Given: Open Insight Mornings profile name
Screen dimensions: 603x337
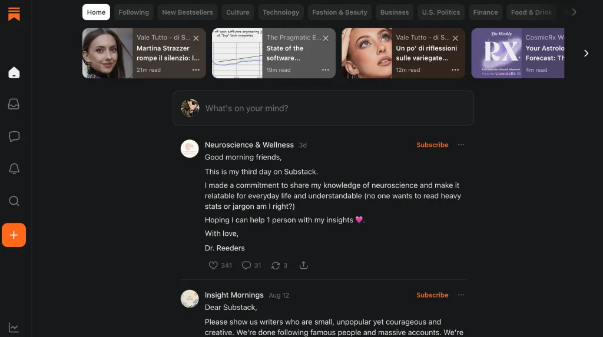Looking at the screenshot, I should (234, 295).
